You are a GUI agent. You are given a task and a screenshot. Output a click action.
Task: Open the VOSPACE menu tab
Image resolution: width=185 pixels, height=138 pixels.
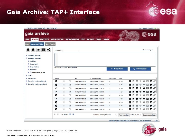coord(91,39)
